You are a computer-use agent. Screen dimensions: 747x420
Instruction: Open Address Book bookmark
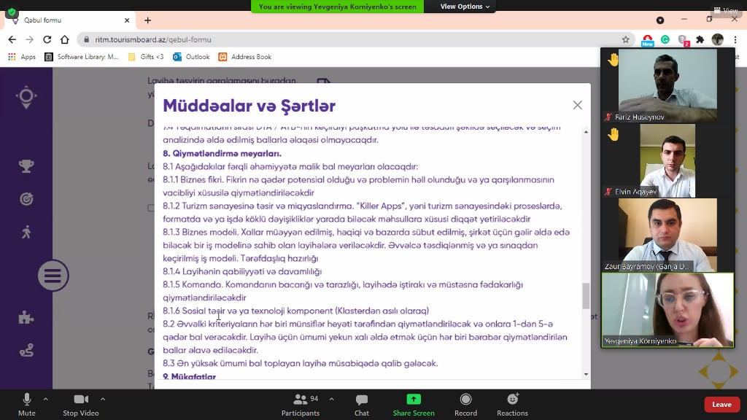(245, 57)
